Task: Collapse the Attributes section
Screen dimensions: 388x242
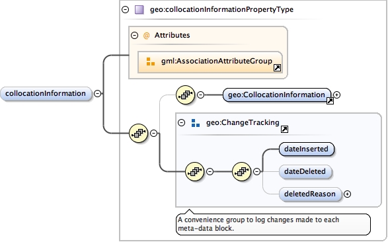Action: (x=134, y=36)
